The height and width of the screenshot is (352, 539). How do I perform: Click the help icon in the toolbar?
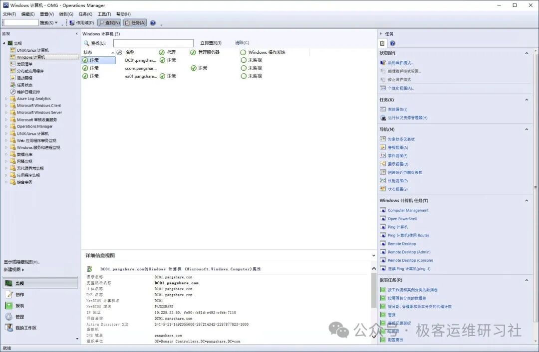pyautogui.click(x=153, y=22)
